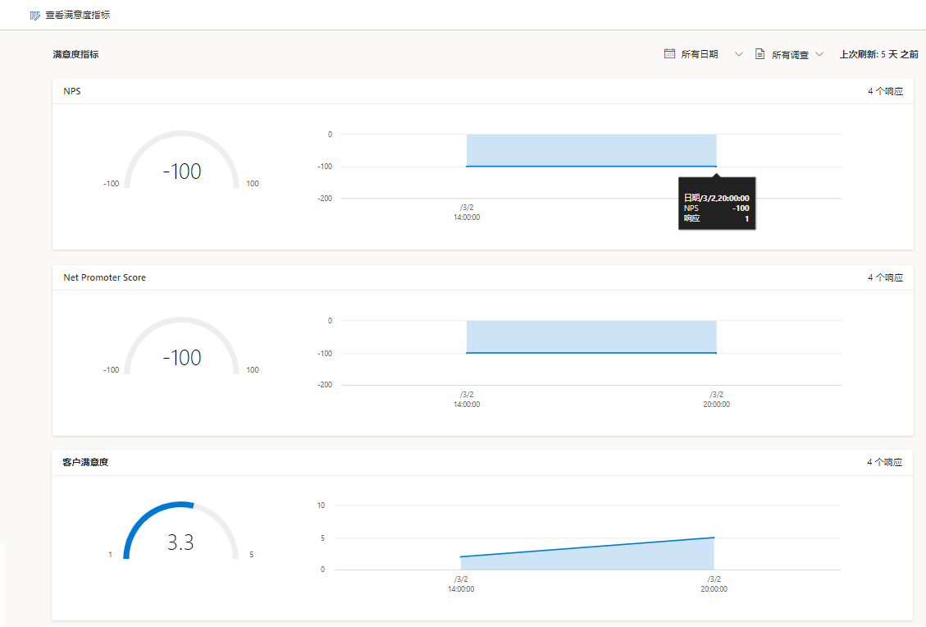Click the Net Promoter Score area chart

coord(591,336)
